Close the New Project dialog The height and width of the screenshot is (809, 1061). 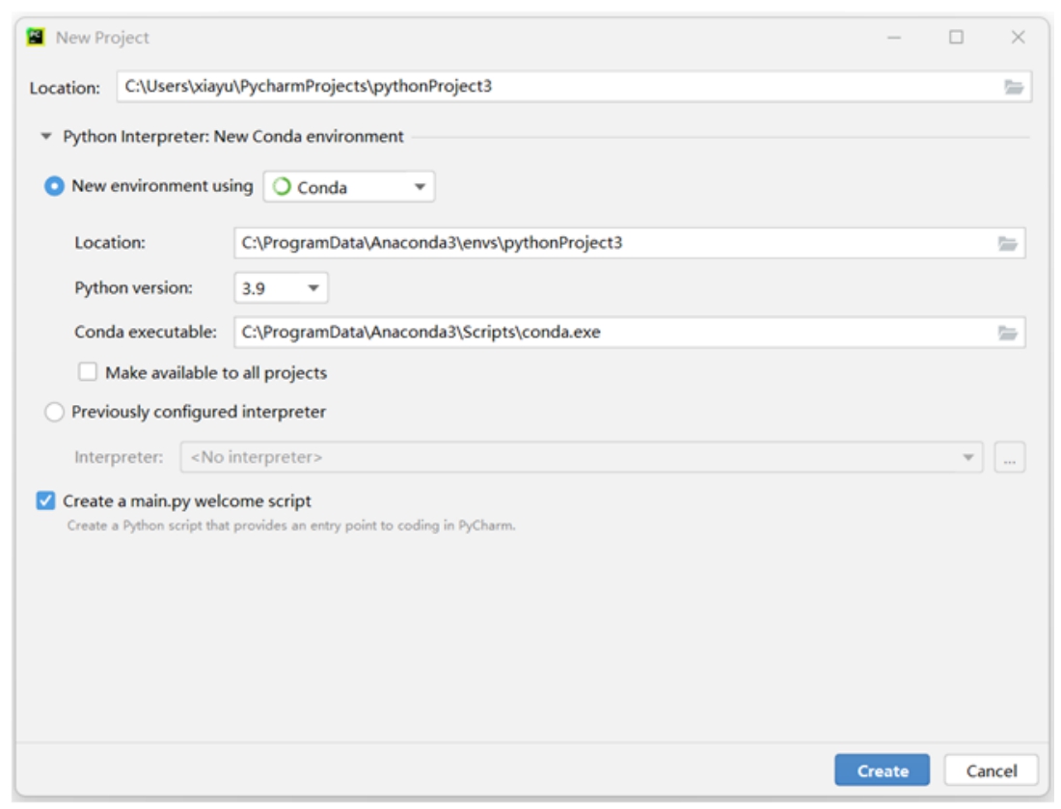tap(1018, 38)
